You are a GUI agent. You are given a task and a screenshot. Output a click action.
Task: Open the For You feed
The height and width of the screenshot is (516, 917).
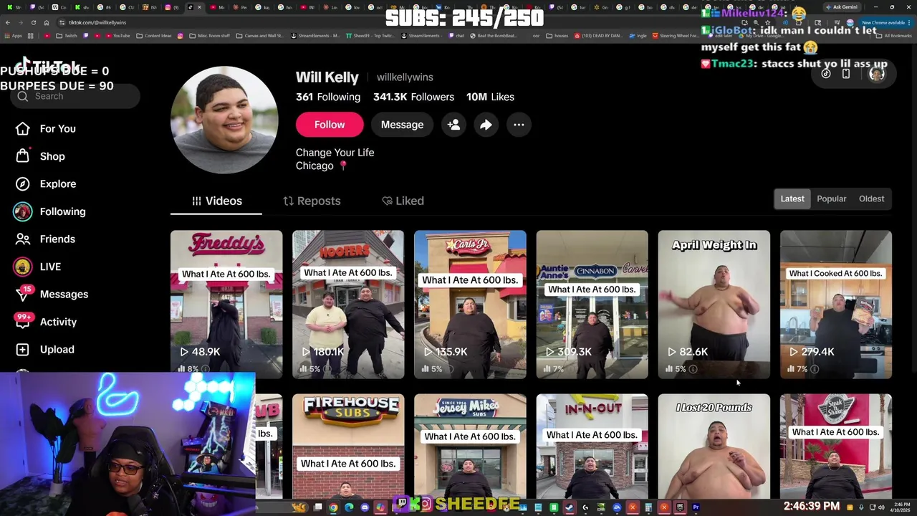47,129
